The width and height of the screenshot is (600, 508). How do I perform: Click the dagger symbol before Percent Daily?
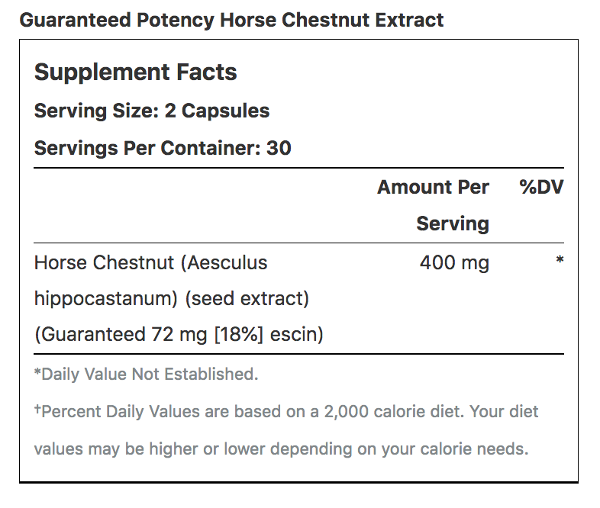click(x=37, y=409)
